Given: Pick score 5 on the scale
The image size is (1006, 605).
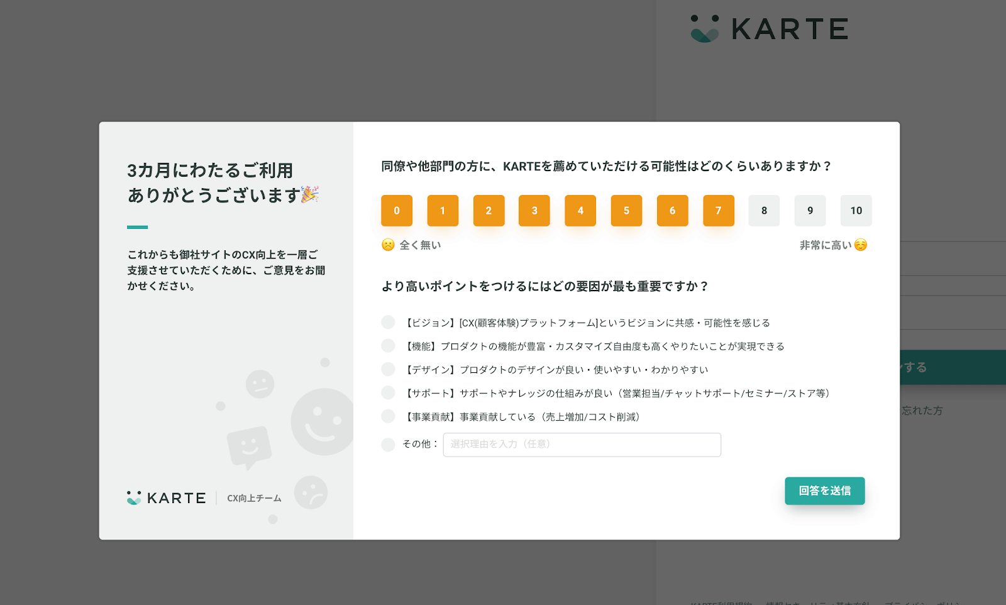Looking at the screenshot, I should pos(626,211).
